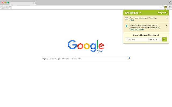Close the browser tab
This screenshot has height=107, width=172.
coord(33,3)
